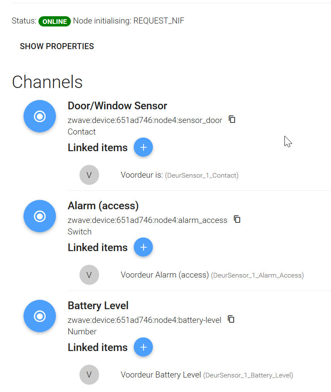Viewport: 331px width, 392px height.
Task: Add linked item to Door/Window Sensor
Action: coord(143,147)
